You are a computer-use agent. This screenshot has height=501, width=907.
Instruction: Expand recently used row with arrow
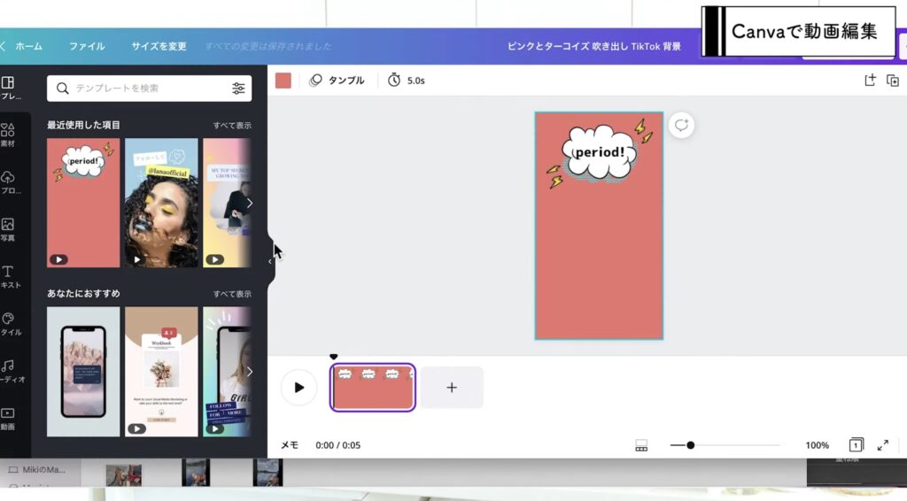click(x=249, y=203)
